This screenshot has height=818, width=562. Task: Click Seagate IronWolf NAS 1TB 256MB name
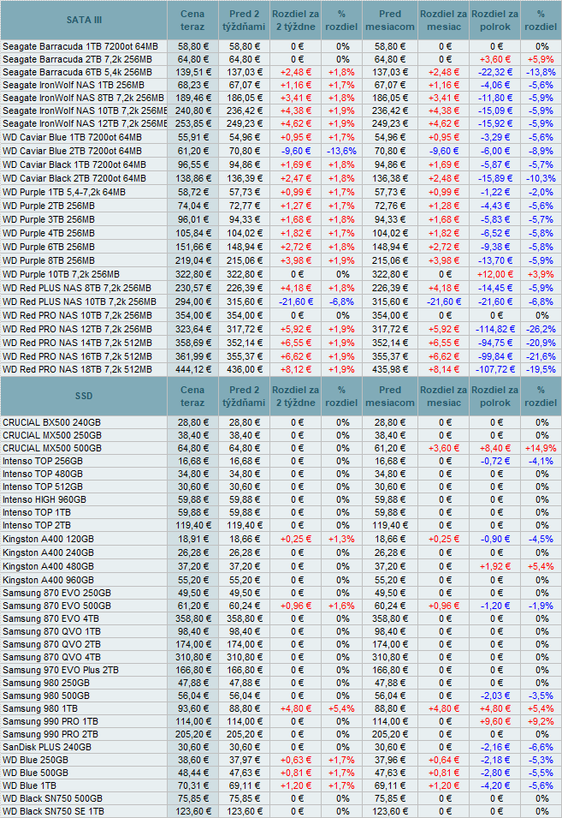coord(74,85)
